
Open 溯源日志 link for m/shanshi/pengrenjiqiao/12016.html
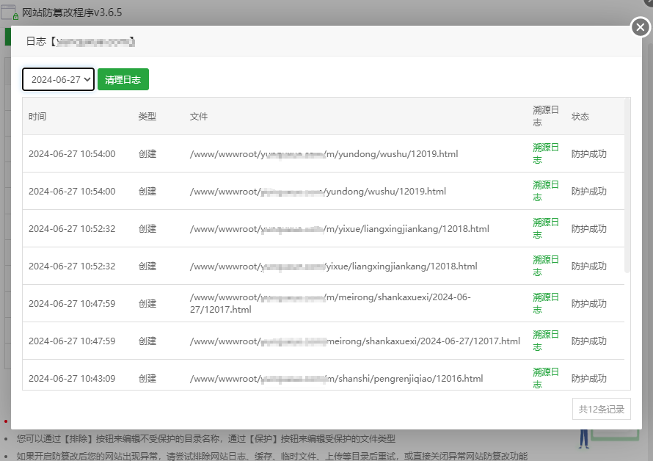click(546, 378)
